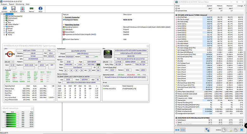Click the Video Adapter card icon in tree

pos(7,24)
